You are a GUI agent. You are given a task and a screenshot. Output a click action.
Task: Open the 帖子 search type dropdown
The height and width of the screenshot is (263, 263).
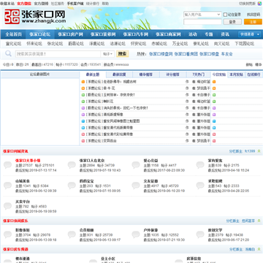[107, 54]
